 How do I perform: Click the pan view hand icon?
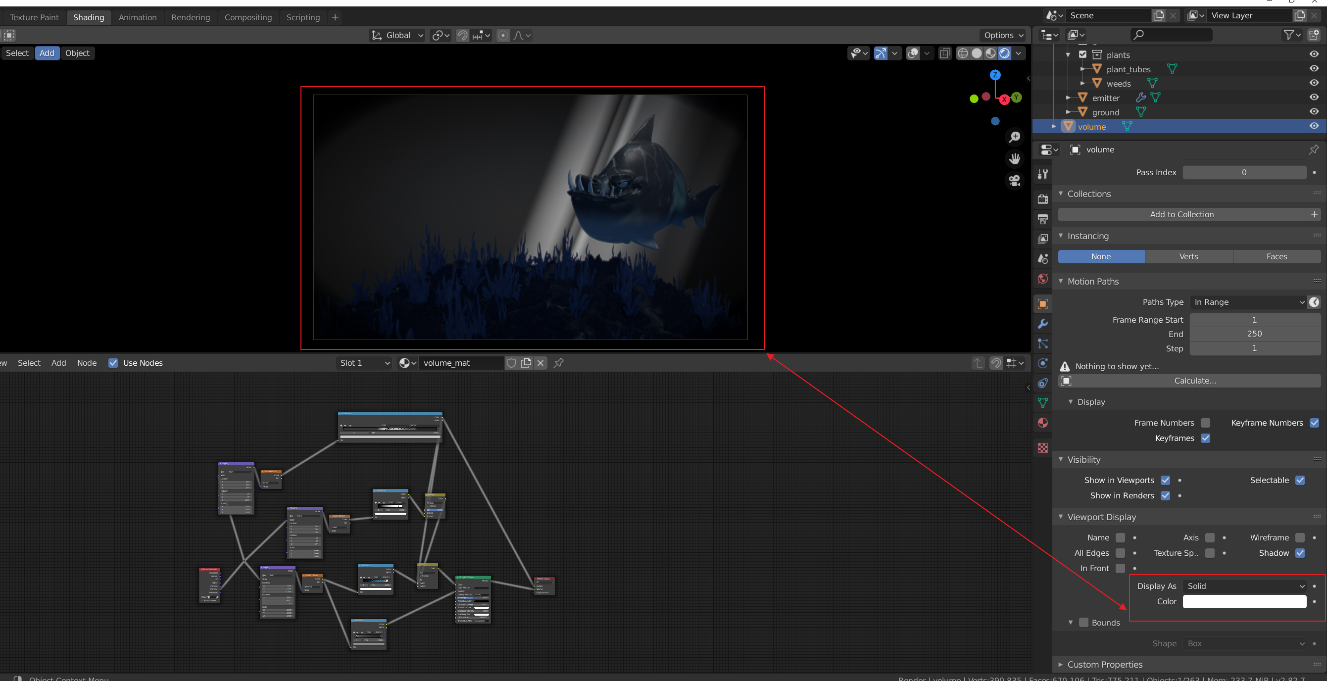tap(1014, 159)
